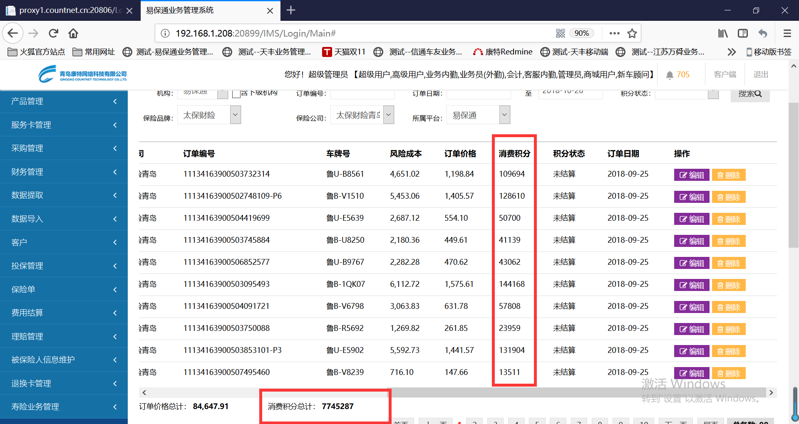Screen dimensions: 799x424
Task: Expand the 保险单 sidebar menu
Action: [64, 289]
